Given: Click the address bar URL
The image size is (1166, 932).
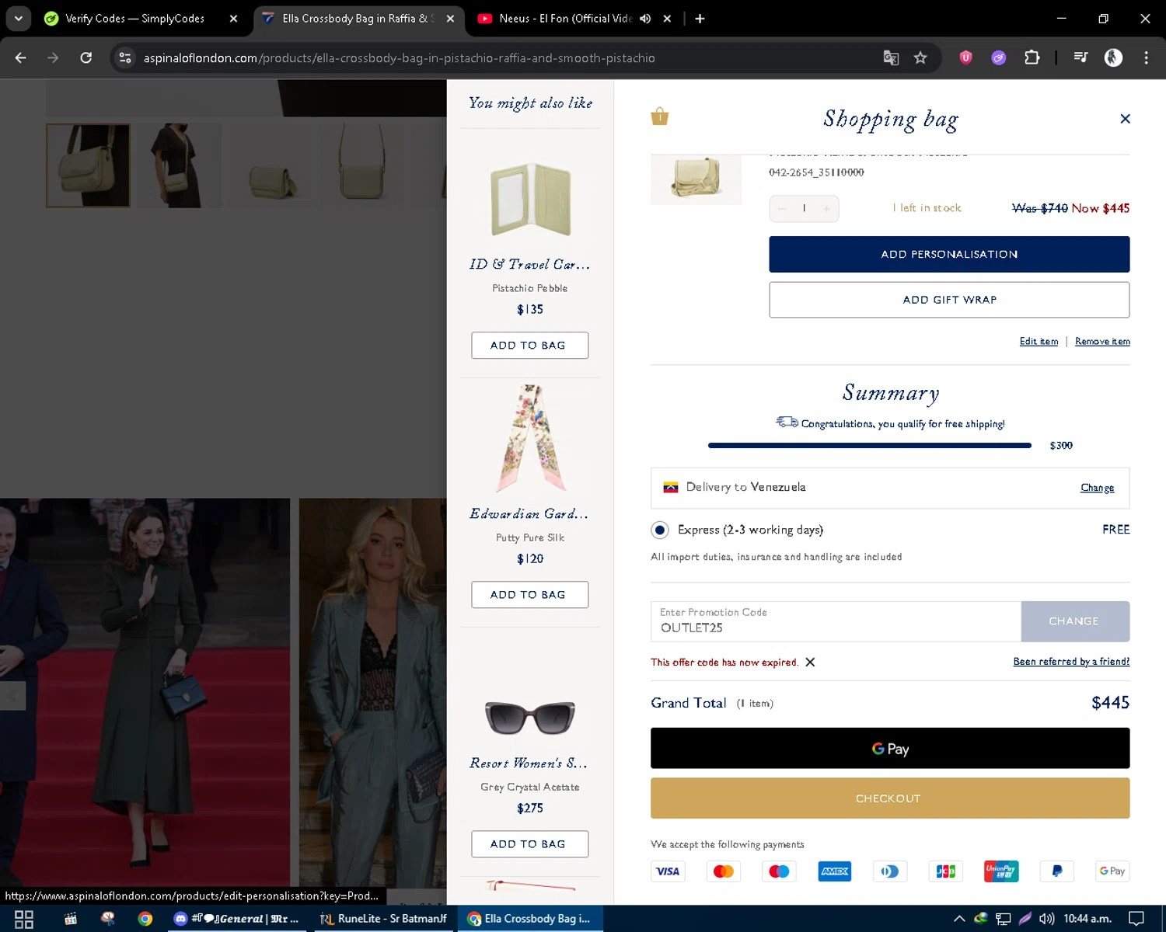Looking at the screenshot, I should pos(399,58).
